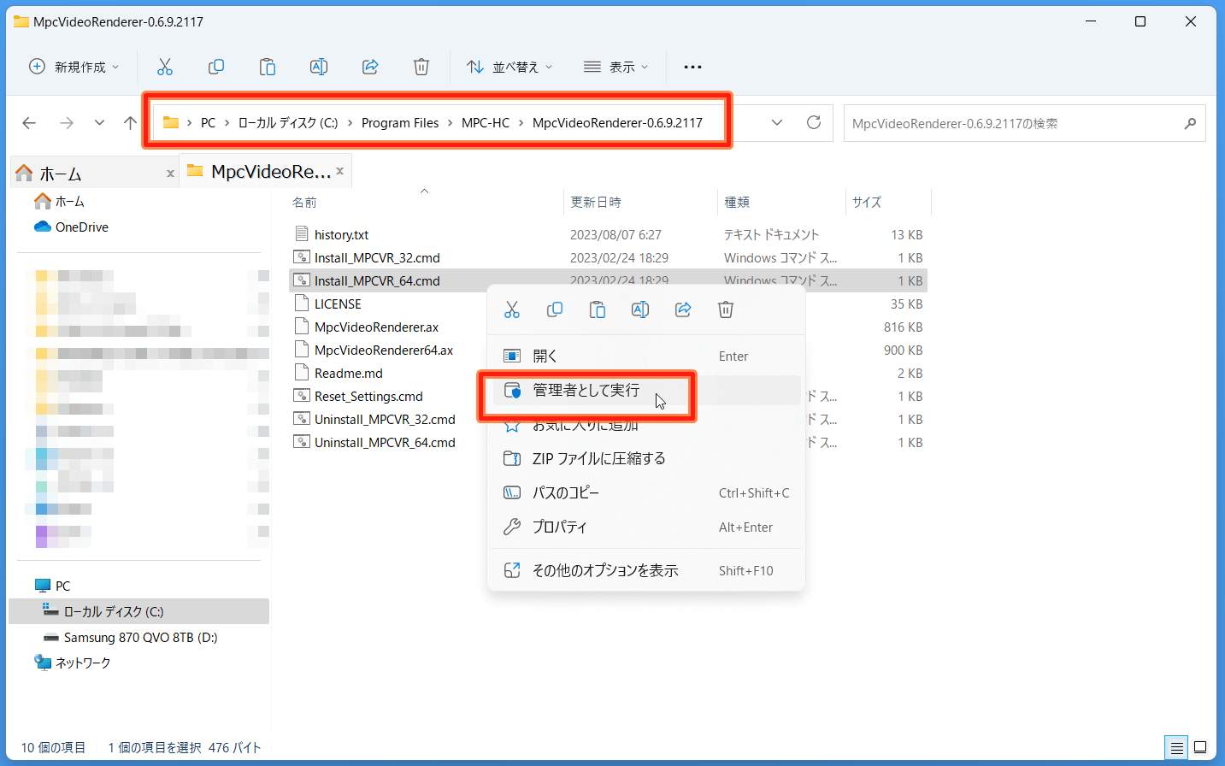Viewport: 1225px width, 766px height.
Task: Go back with the left arrow
Action: tap(29, 123)
